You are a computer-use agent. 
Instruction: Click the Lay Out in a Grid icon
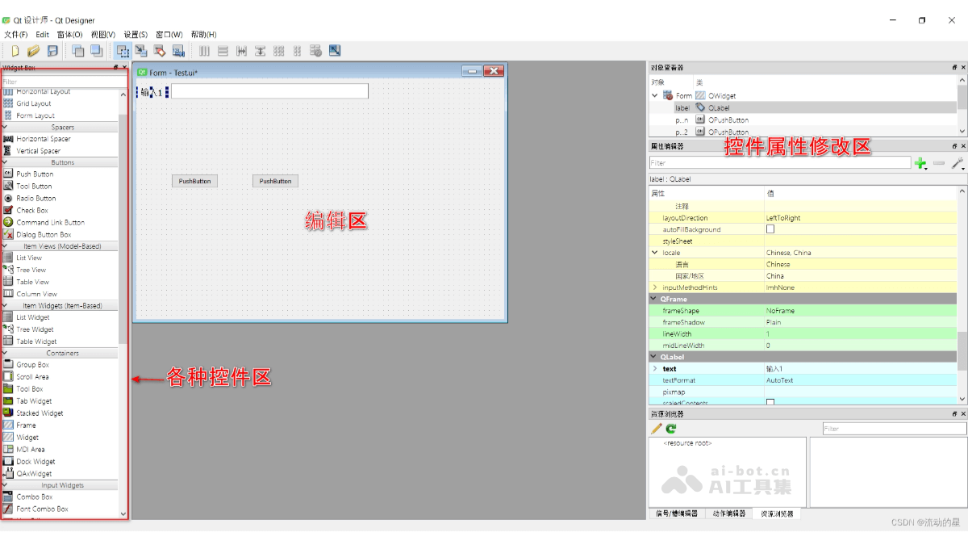[x=278, y=51]
